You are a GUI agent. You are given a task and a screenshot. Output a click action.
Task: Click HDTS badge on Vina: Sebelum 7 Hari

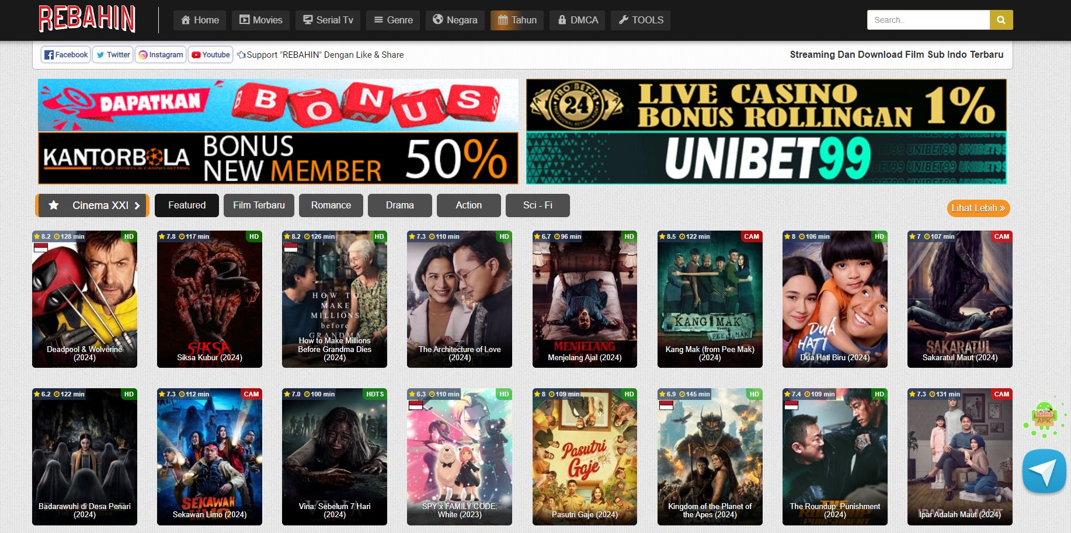click(x=375, y=394)
